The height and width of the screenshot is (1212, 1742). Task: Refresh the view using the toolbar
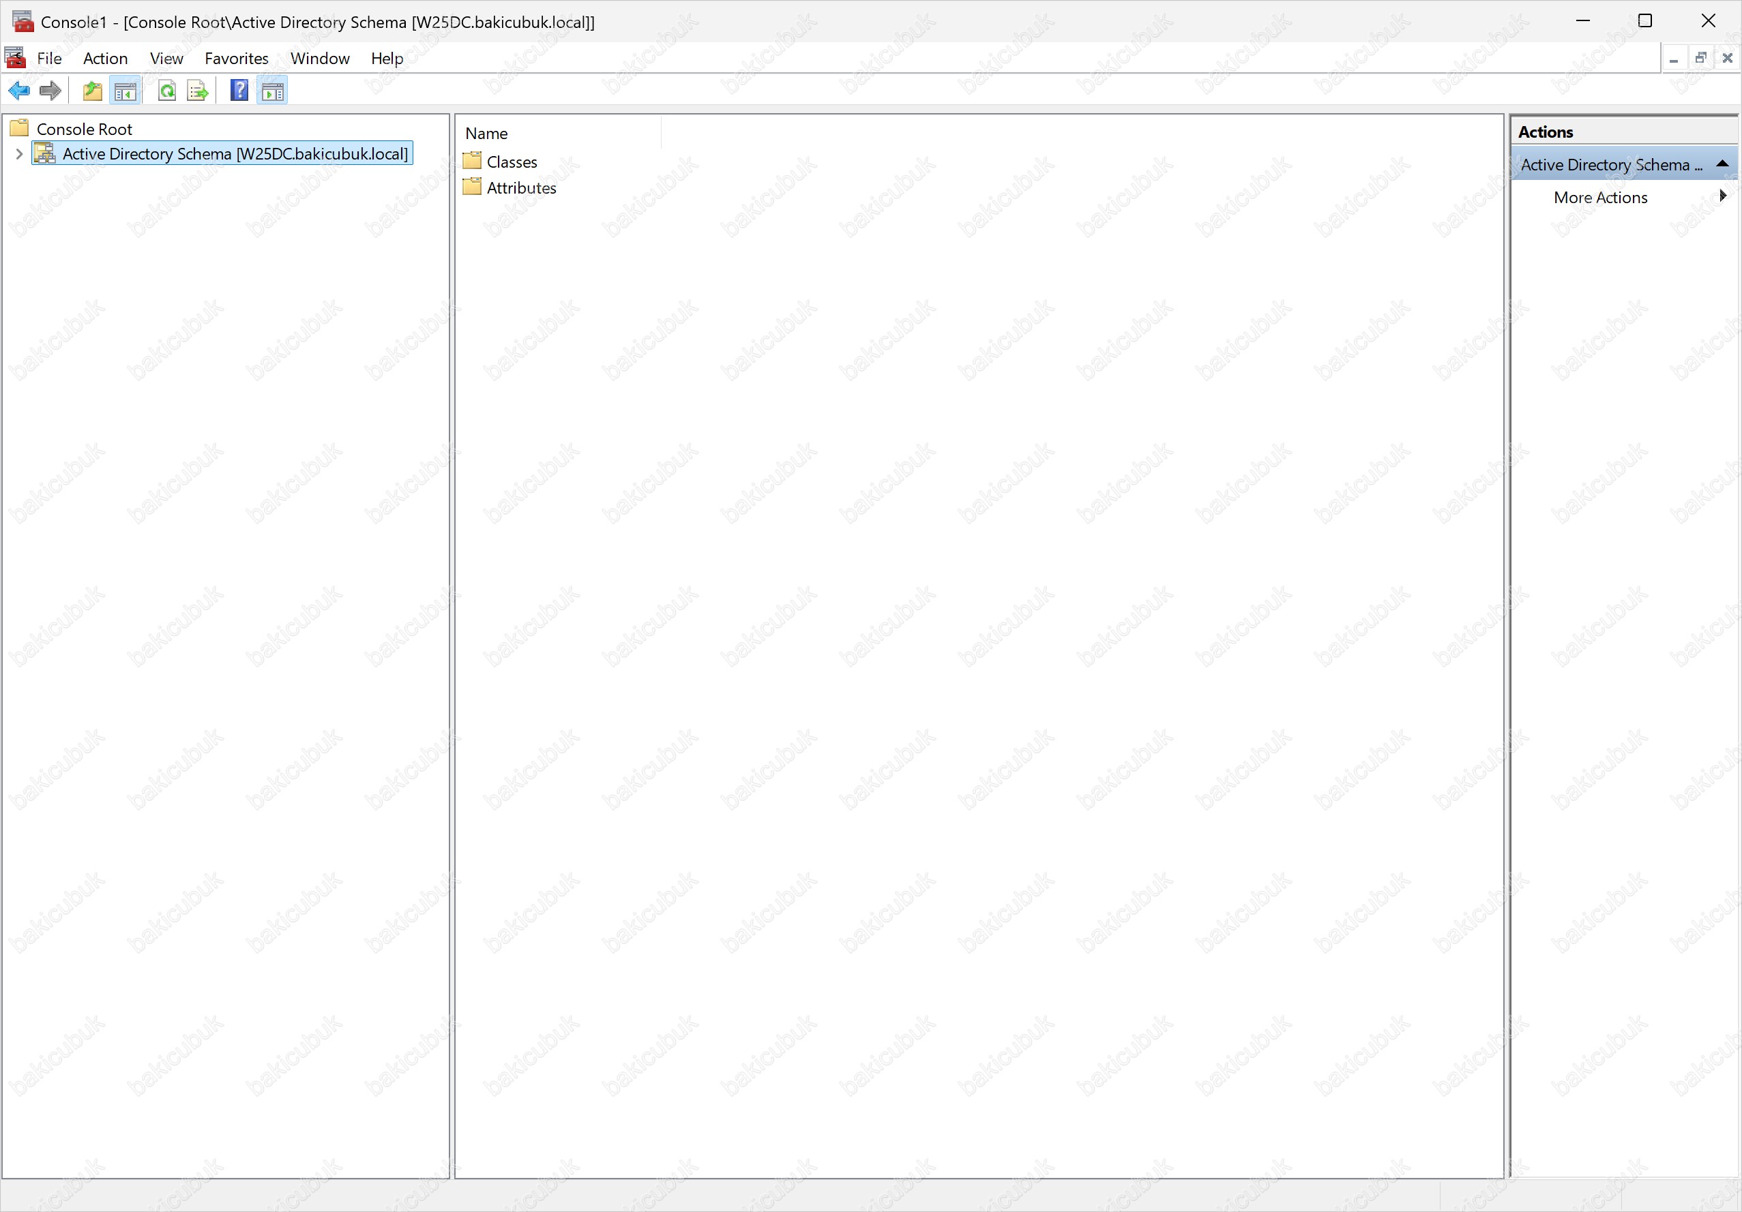(x=167, y=91)
